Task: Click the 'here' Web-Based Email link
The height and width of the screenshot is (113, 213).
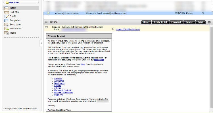Action: coord(83,64)
